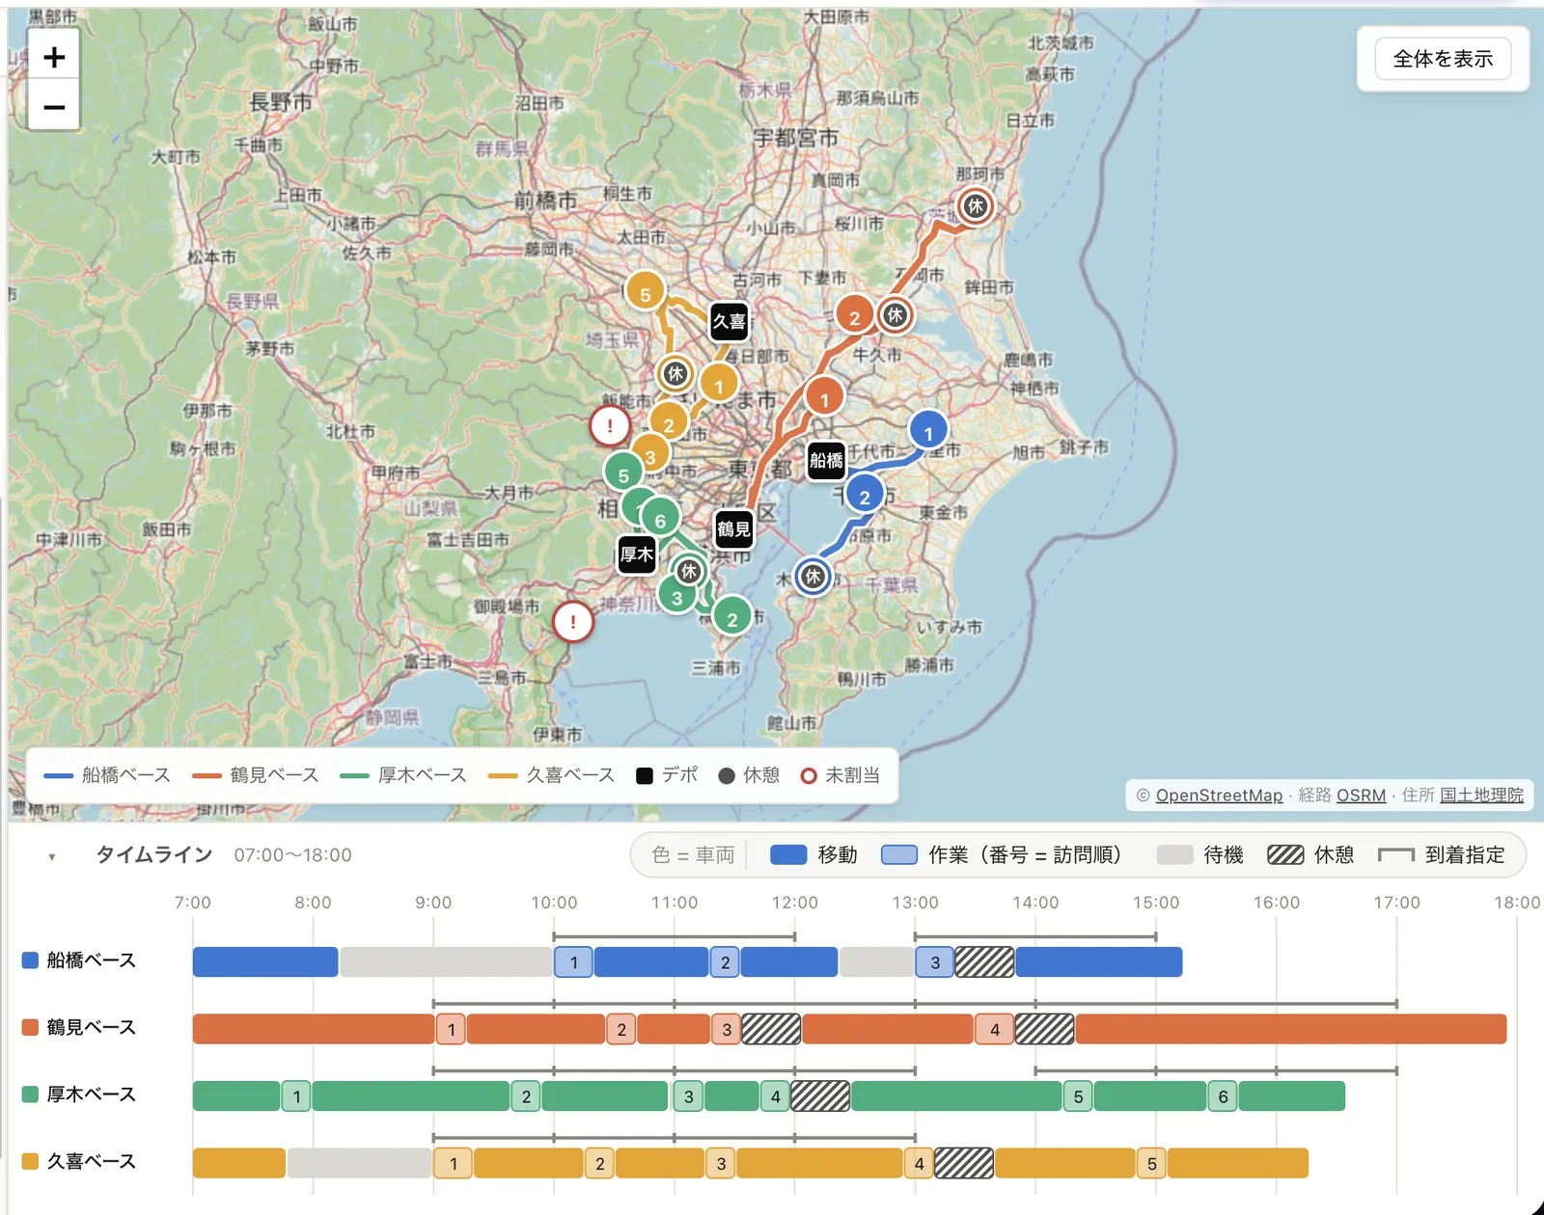Click orange stop marker 2 on map

click(854, 314)
